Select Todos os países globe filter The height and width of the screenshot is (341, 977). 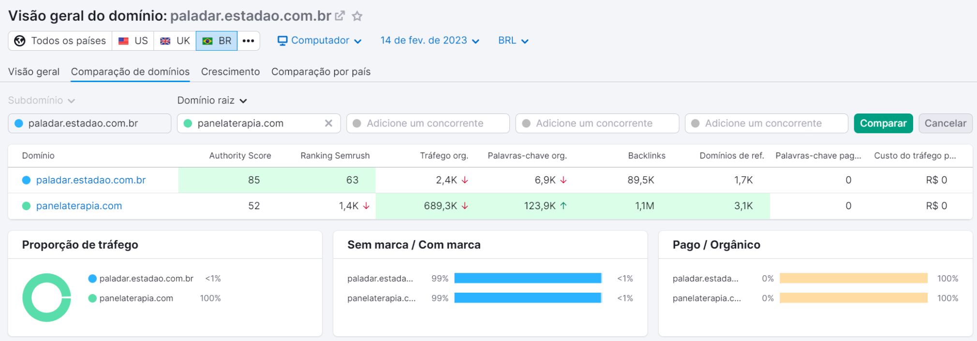(60, 41)
